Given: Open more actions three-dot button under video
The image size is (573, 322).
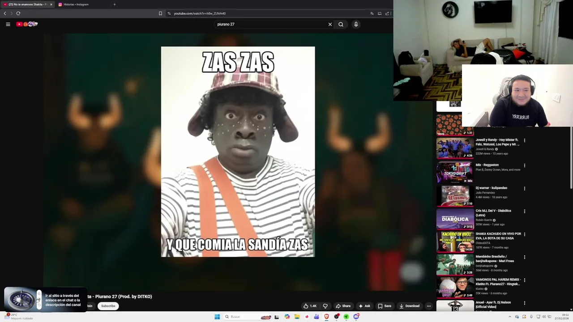Looking at the screenshot, I should [428, 306].
